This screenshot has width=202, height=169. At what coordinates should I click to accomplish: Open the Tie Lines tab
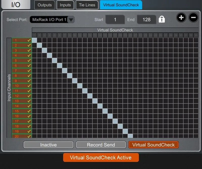(x=87, y=5)
